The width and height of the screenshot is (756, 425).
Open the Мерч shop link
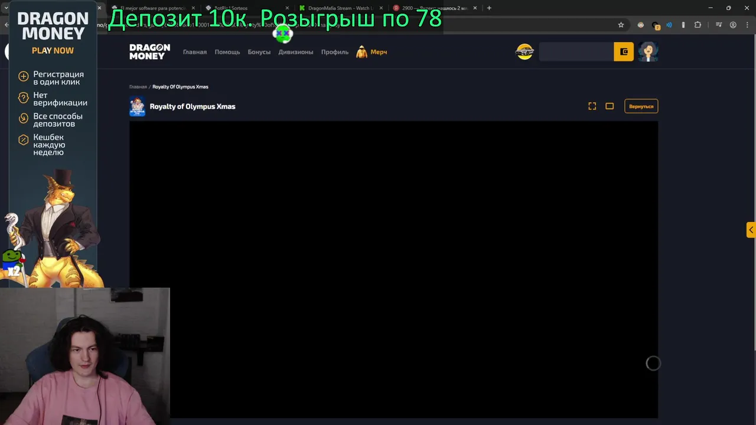pos(379,52)
